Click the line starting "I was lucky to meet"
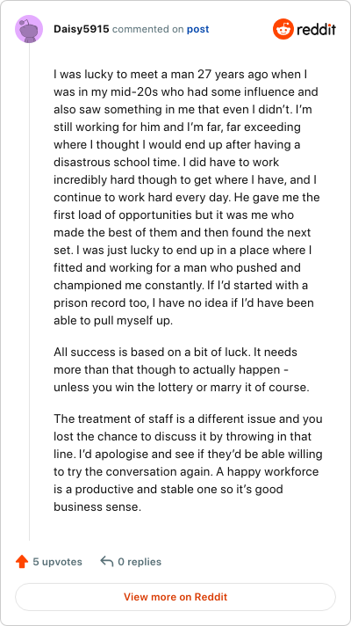Viewport: 351px width, 626px height. 180,74
